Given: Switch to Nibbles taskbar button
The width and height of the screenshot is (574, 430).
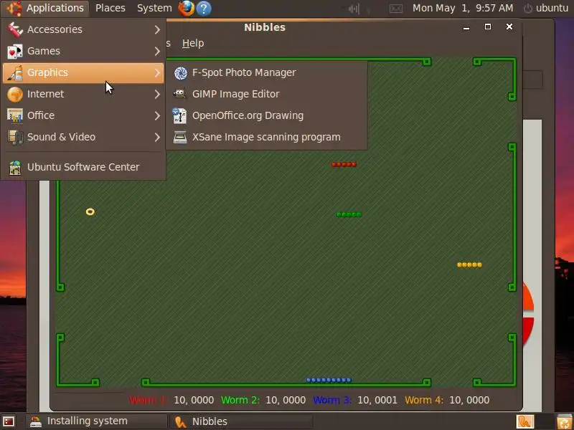Looking at the screenshot, I should [x=241, y=421].
